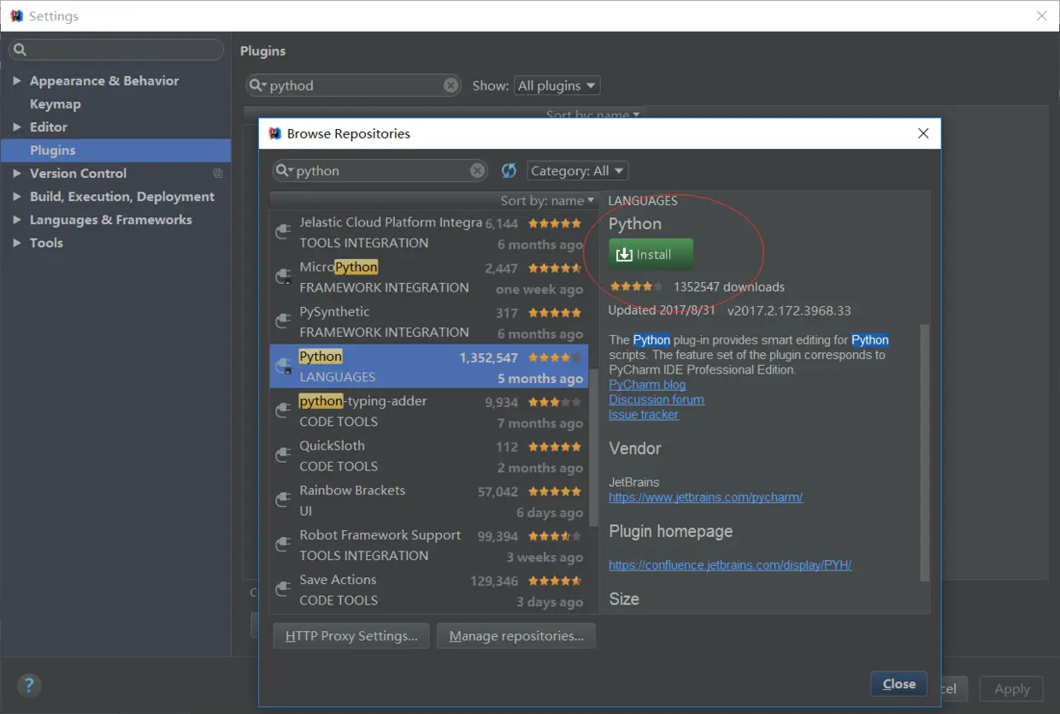Close the Browse Repositories dialog with X

[x=923, y=133]
